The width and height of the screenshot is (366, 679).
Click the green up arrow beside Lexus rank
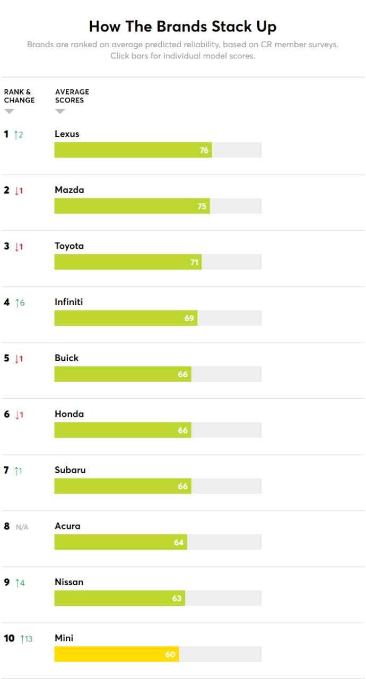[16, 135]
